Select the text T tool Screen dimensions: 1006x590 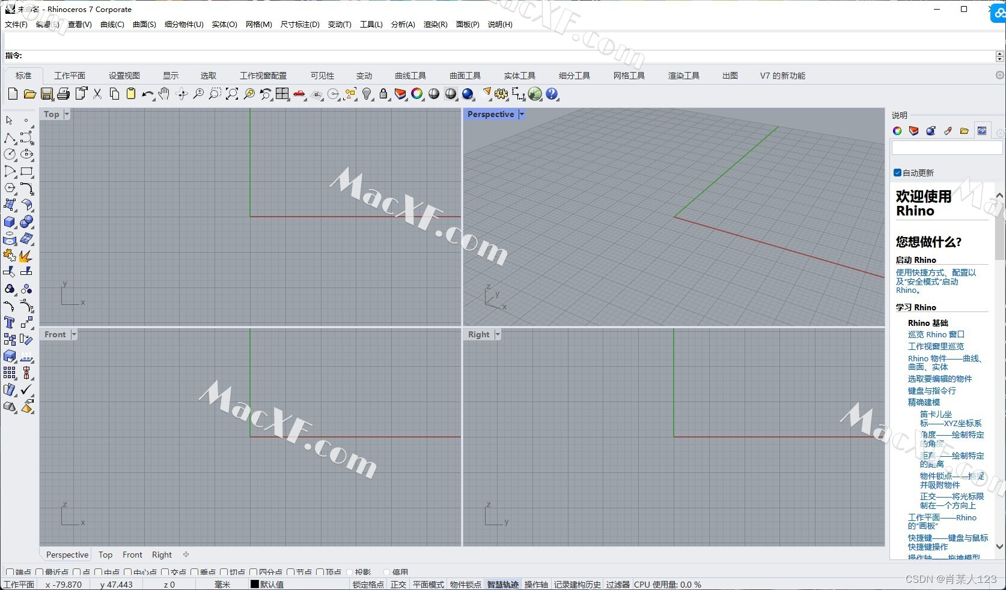10,323
